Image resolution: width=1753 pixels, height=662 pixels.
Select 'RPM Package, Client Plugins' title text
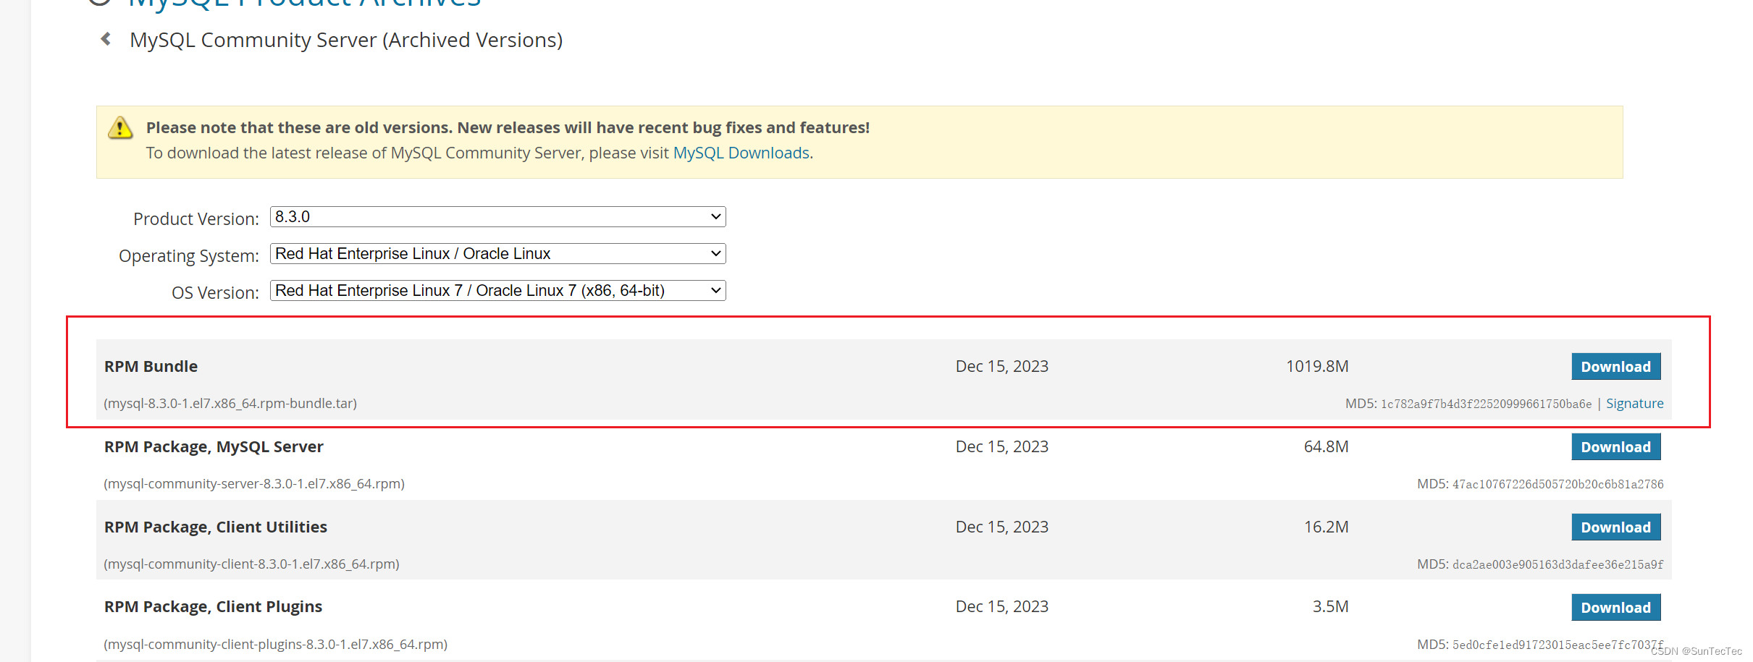click(x=213, y=607)
